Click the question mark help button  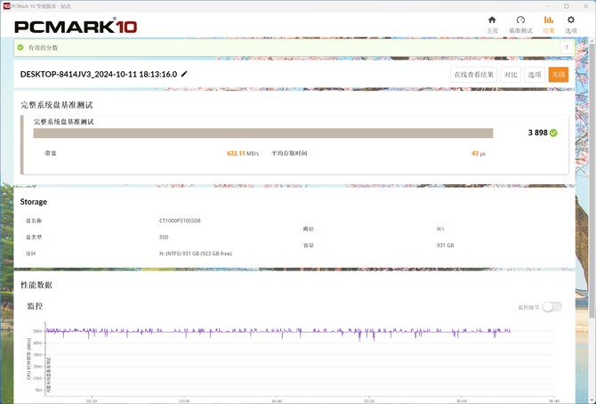pos(567,47)
